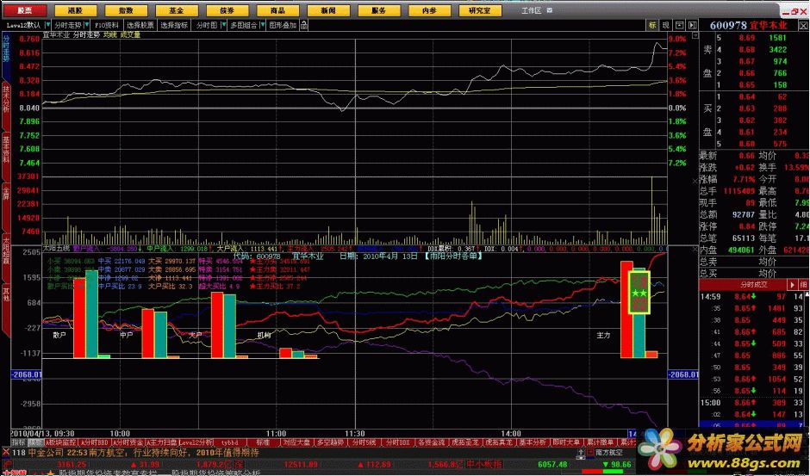Click the green bar with two stars
Screen dimensions: 810x476
(x=639, y=293)
